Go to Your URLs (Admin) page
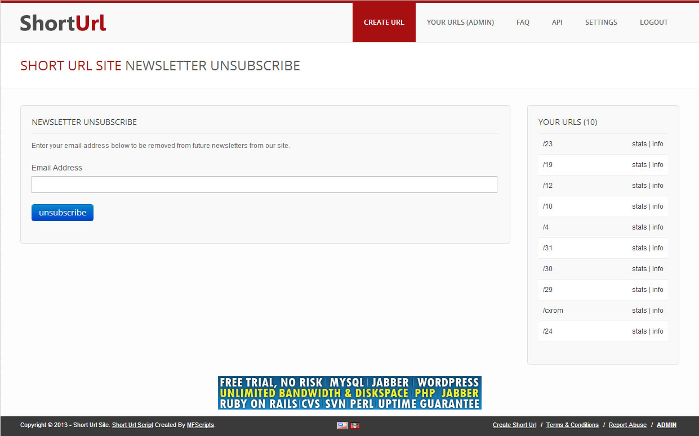 point(460,23)
